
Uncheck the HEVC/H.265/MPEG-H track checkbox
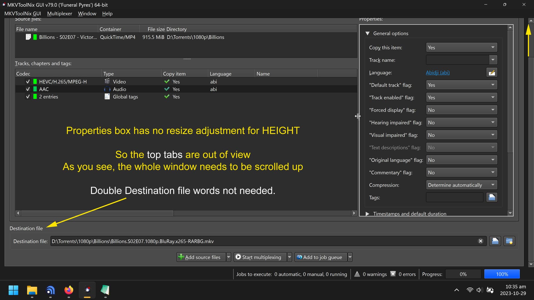point(28,82)
